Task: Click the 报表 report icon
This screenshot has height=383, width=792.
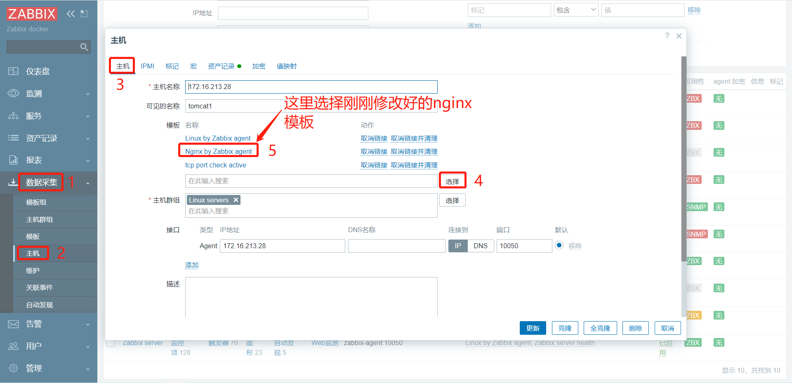Action: point(13,160)
